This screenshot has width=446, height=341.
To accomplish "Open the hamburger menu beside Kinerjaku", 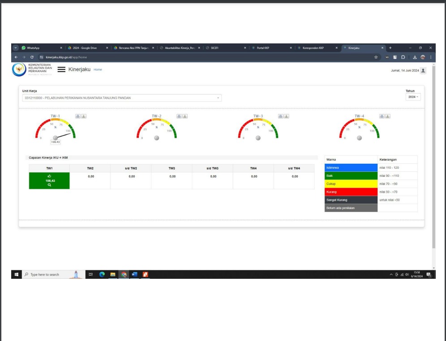I will pos(61,69).
